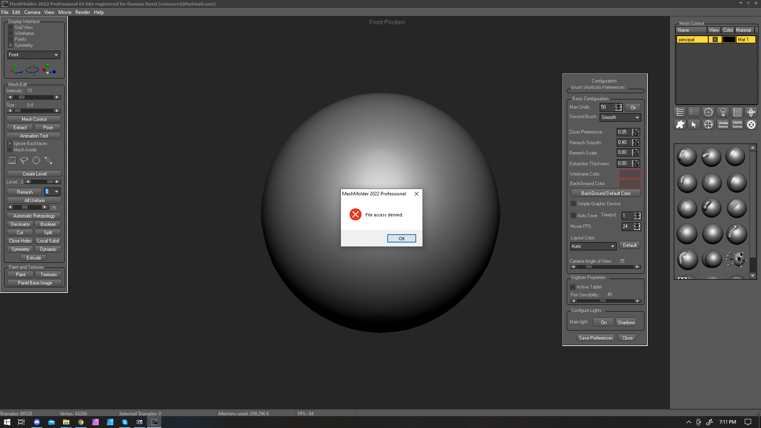Viewport: 761px width, 428px height.
Task: Open the Help menu
Action: (x=99, y=12)
